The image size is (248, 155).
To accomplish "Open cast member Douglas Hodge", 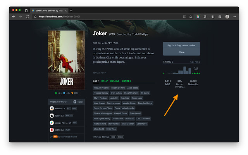I will pos(145,103).
